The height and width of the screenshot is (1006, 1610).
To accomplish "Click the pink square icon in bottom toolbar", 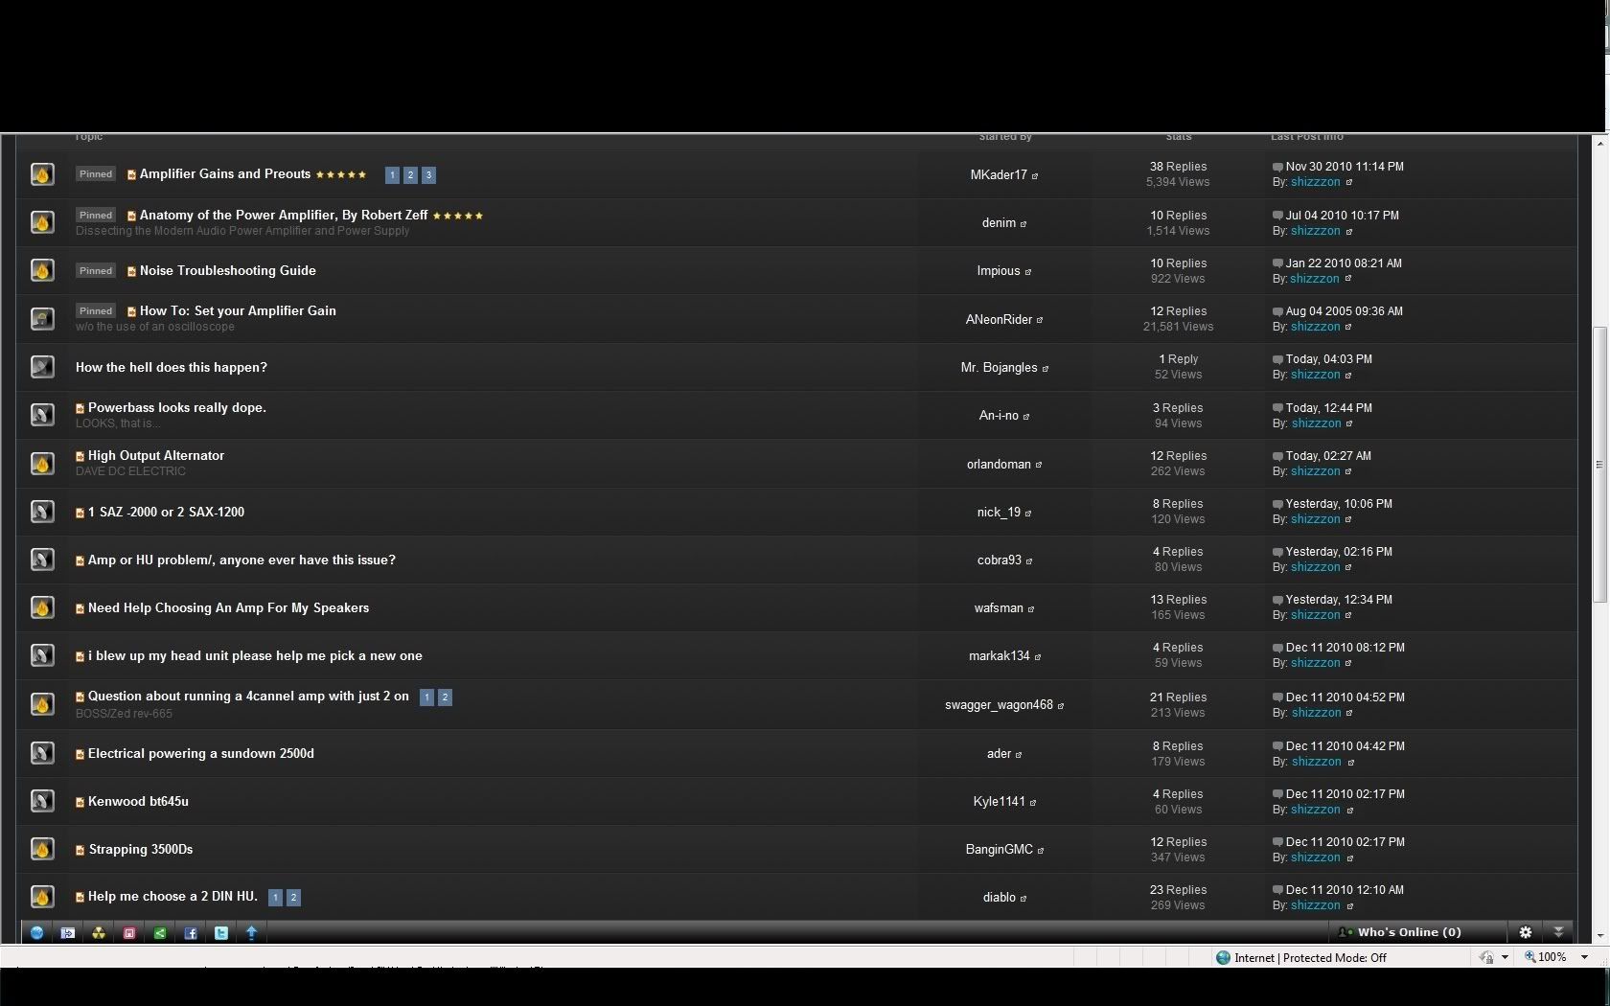I will 128,932.
